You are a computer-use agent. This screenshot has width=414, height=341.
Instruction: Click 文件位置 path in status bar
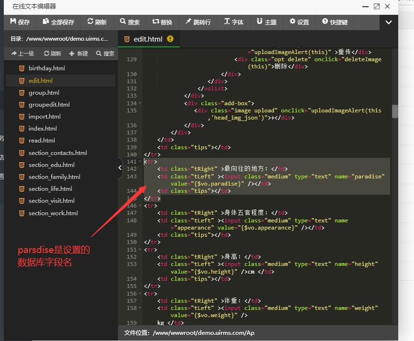189,333
